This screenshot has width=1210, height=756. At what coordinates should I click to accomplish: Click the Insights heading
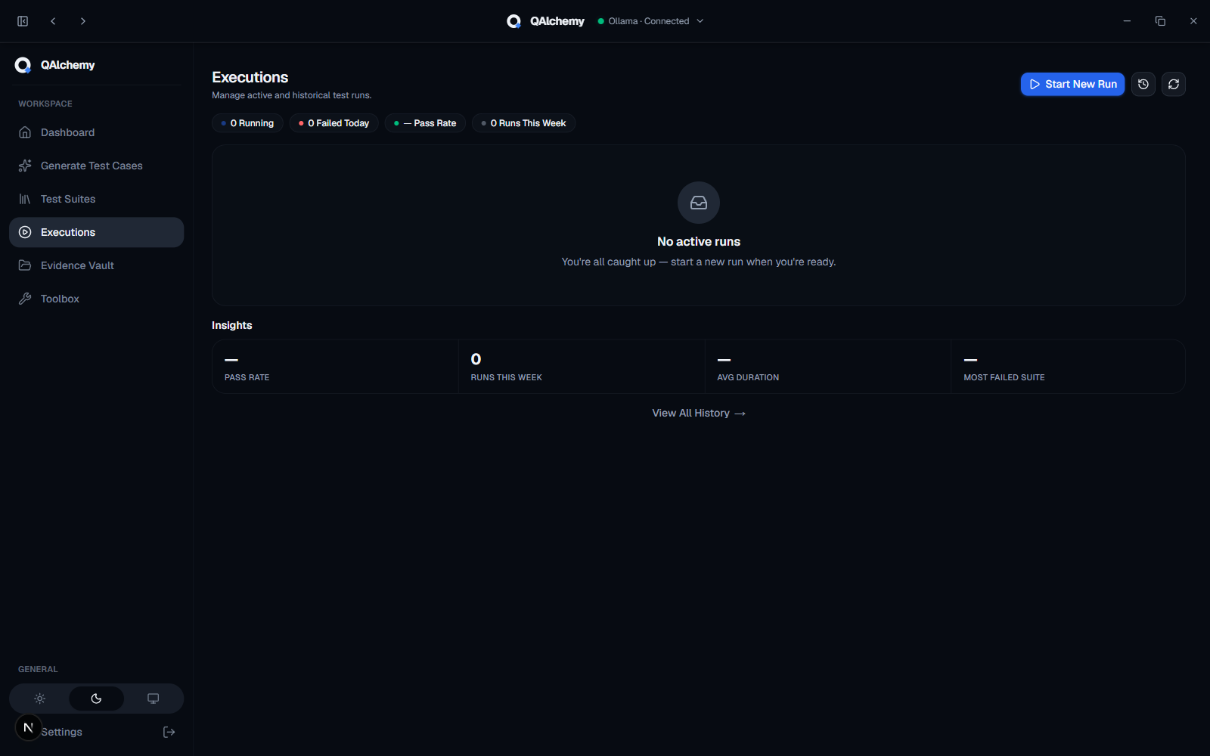[x=232, y=325]
